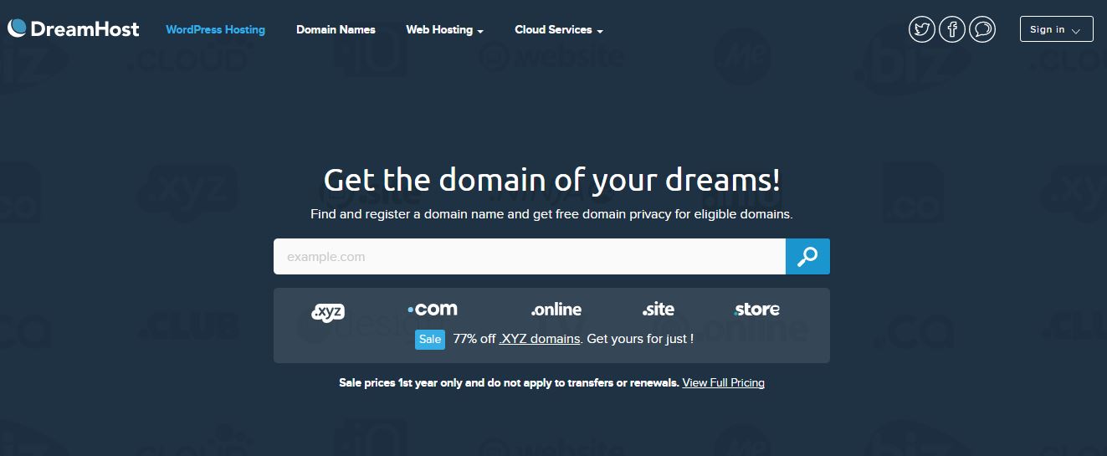Screen dimensions: 1107x456
Task: Follow the .XYZ domains link
Action: [540, 339]
